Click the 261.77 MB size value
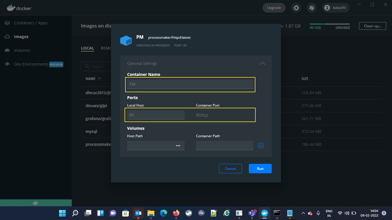Viewport: 392px width, 220px height. tap(311, 119)
